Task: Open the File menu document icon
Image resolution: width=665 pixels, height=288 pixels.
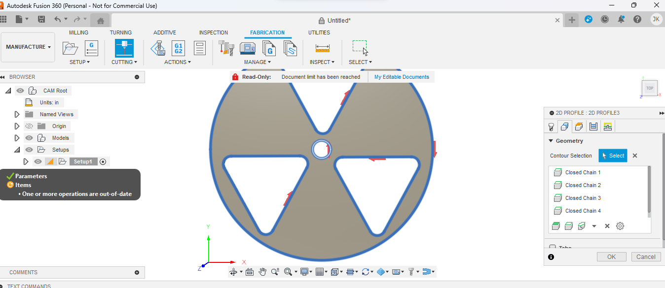Action: coord(19,19)
